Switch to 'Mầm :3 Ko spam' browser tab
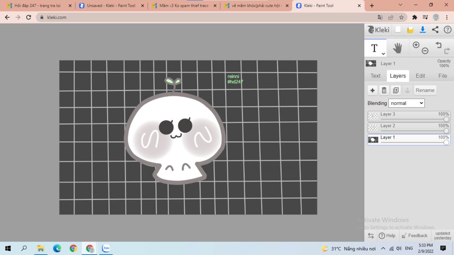 point(184,5)
